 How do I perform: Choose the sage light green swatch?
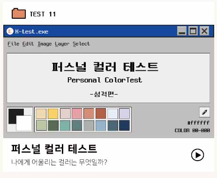pos(41,126)
